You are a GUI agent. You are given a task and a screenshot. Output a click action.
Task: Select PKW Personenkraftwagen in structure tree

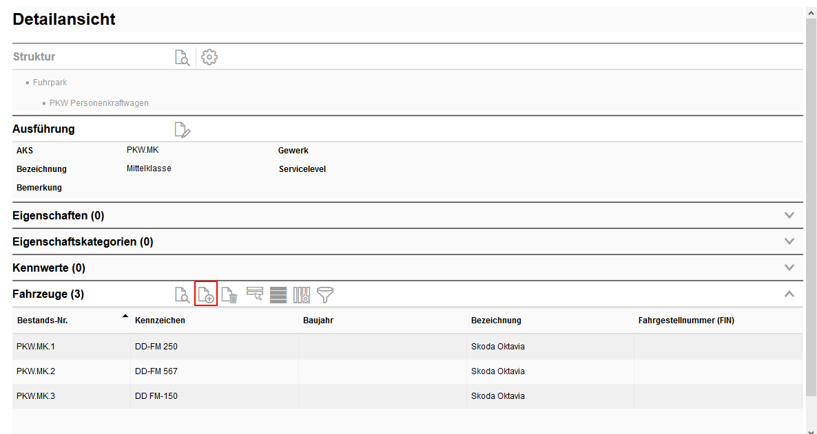coord(99,103)
